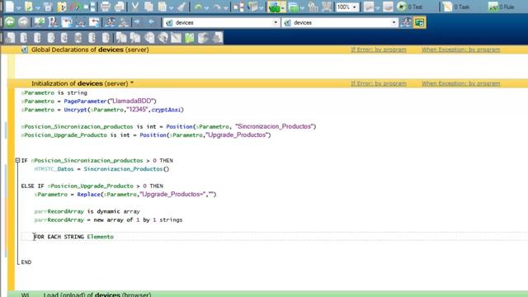
Task: Click the END keyword line
Action: (26, 262)
